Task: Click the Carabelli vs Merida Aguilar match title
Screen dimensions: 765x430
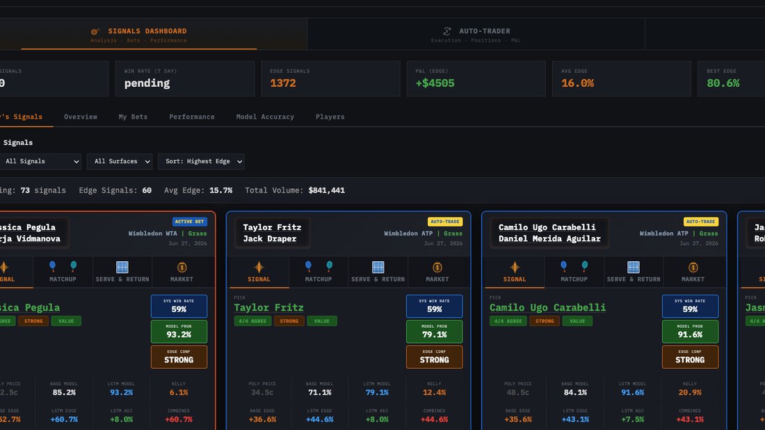Action: [x=549, y=233]
